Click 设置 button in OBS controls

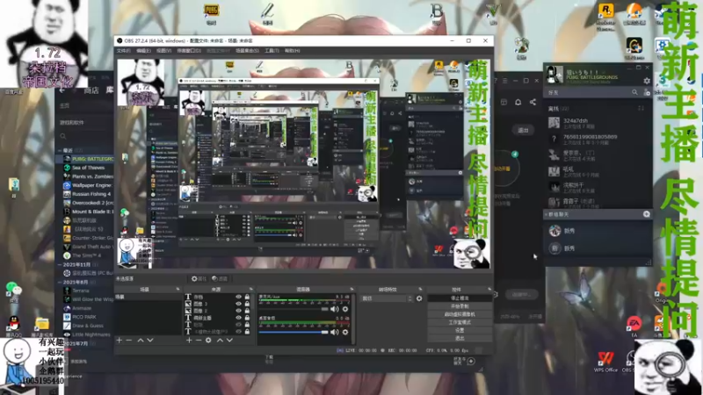(460, 331)
